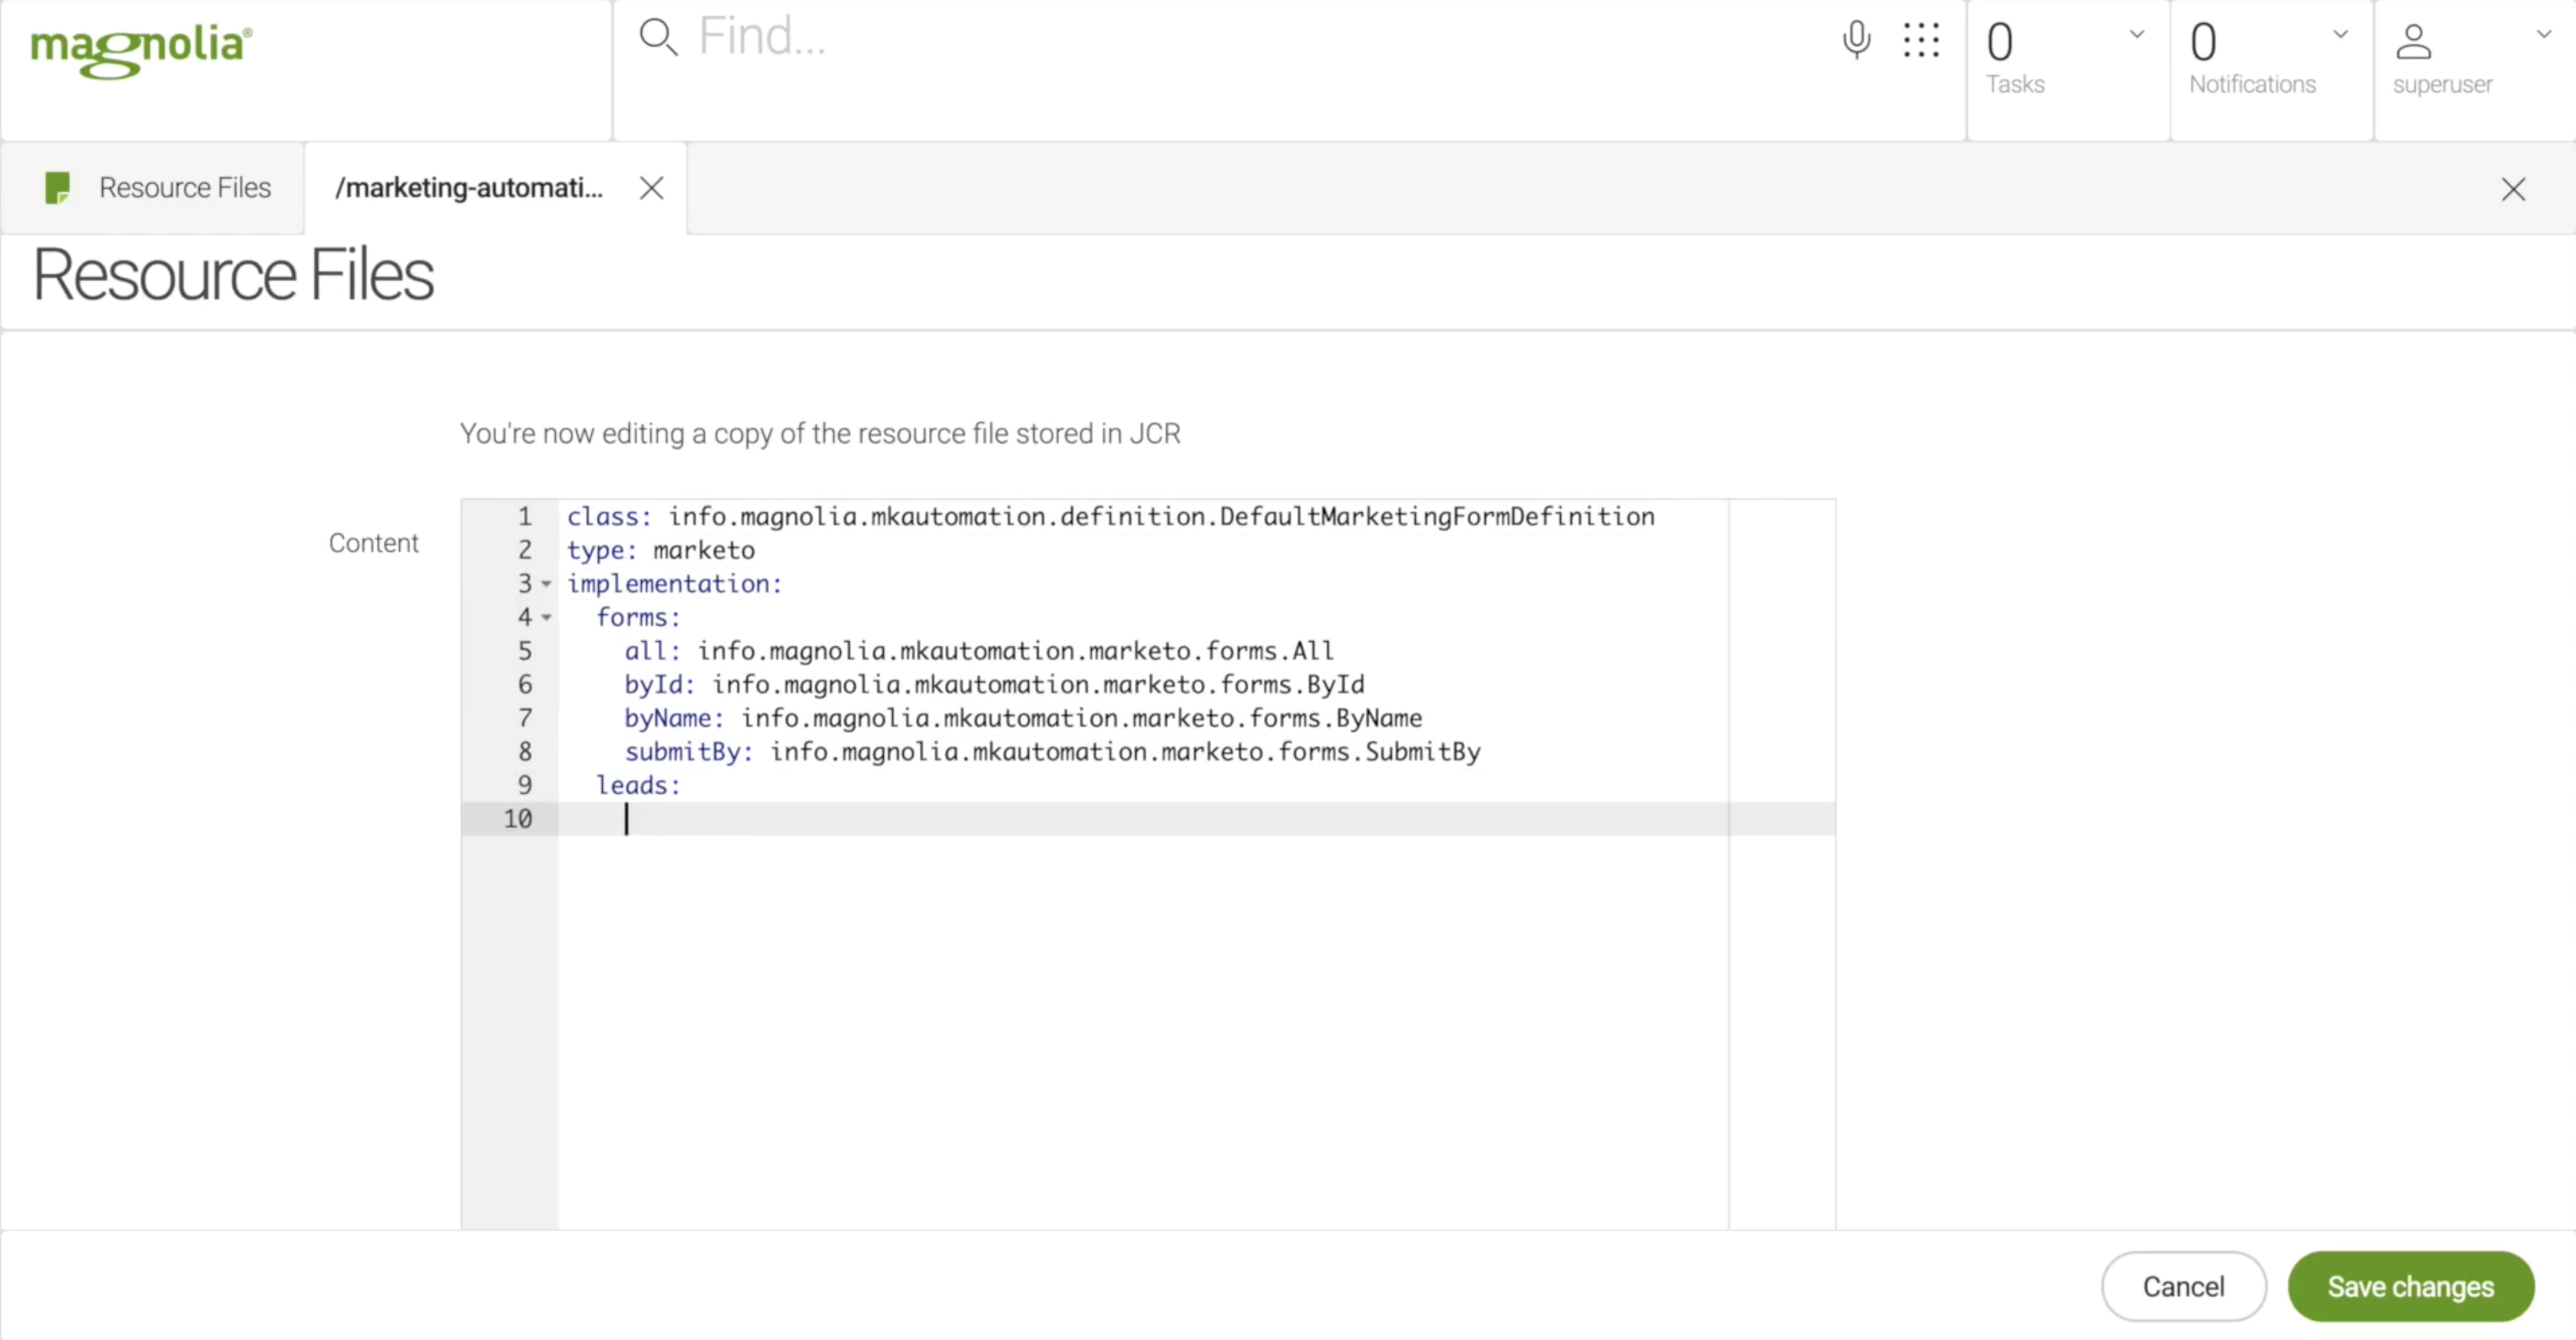The height and width of the screenshot is (1340, 2576).
Task: Switch to the Resource Files tab
Action: [184, 188]
